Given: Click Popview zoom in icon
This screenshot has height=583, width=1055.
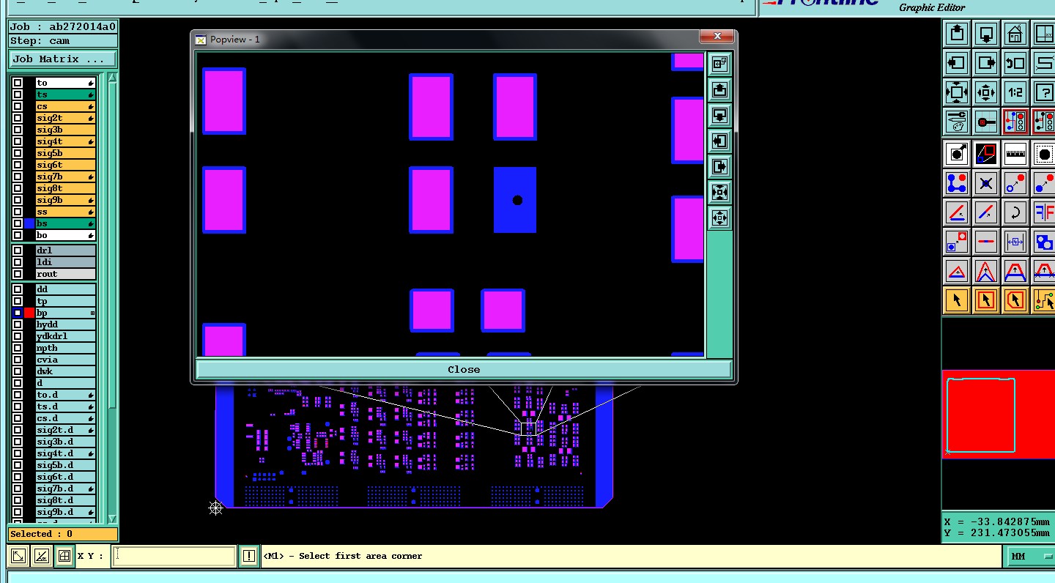Looking at the screenshot, I should [719, 193].
